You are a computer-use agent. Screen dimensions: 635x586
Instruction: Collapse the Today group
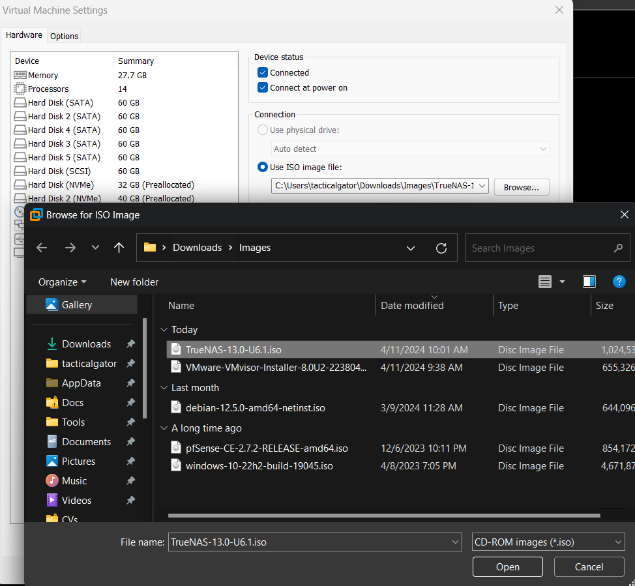[164, 330]
